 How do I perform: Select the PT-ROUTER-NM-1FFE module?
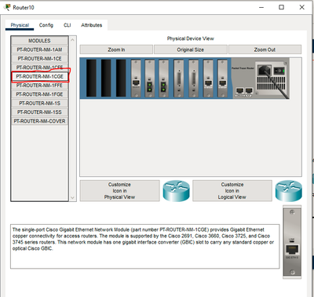[39, 86]
